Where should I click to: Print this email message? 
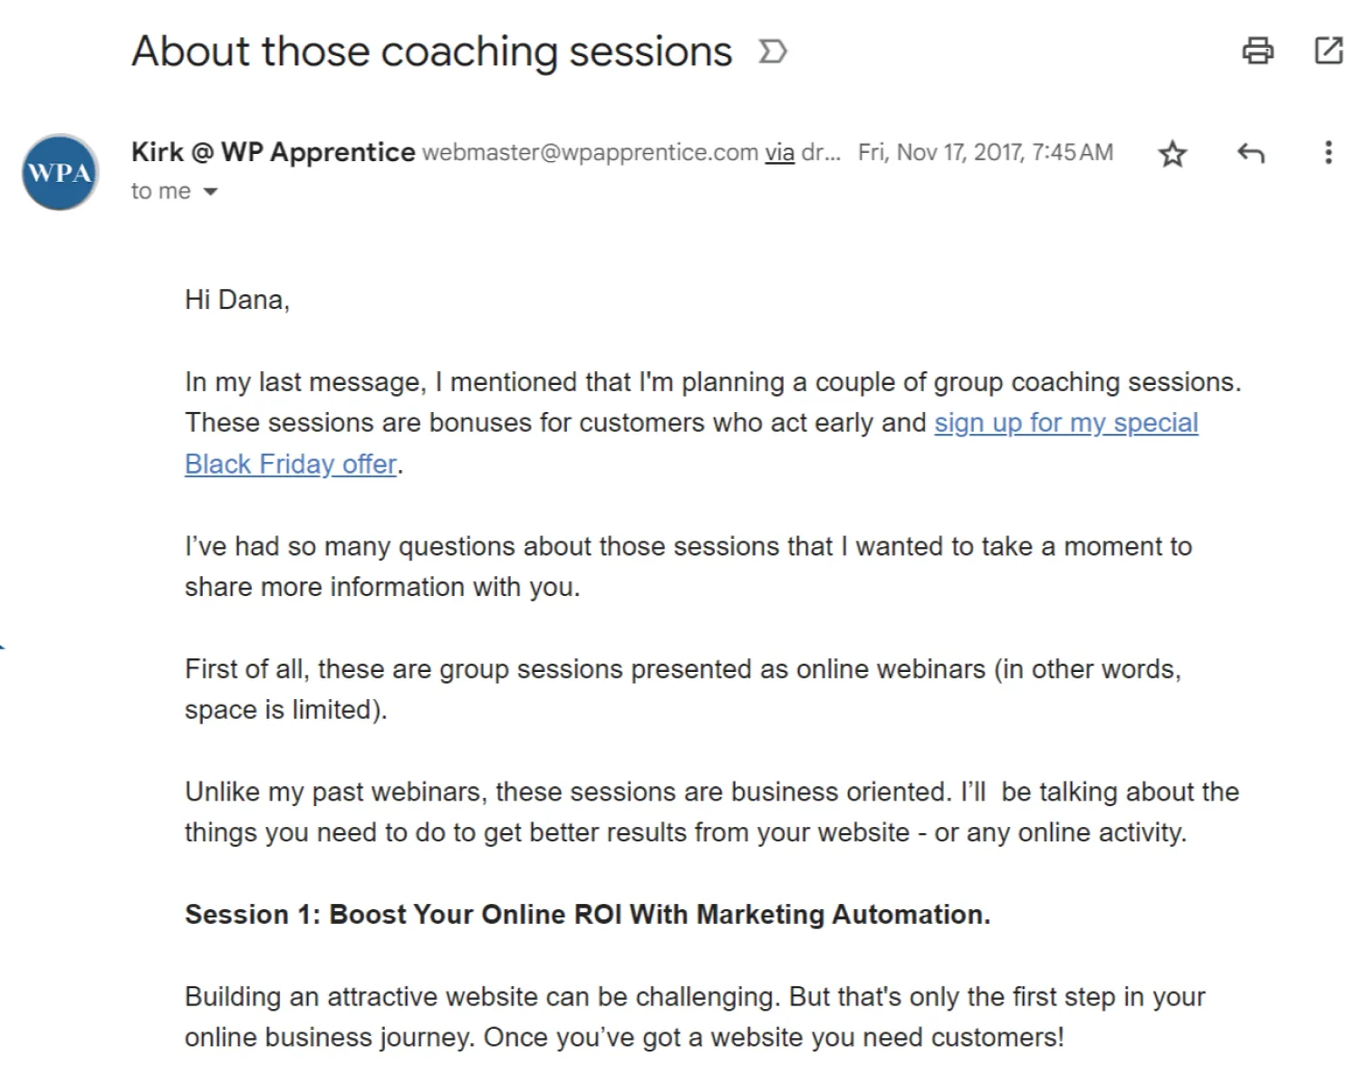click(1257, 51)
